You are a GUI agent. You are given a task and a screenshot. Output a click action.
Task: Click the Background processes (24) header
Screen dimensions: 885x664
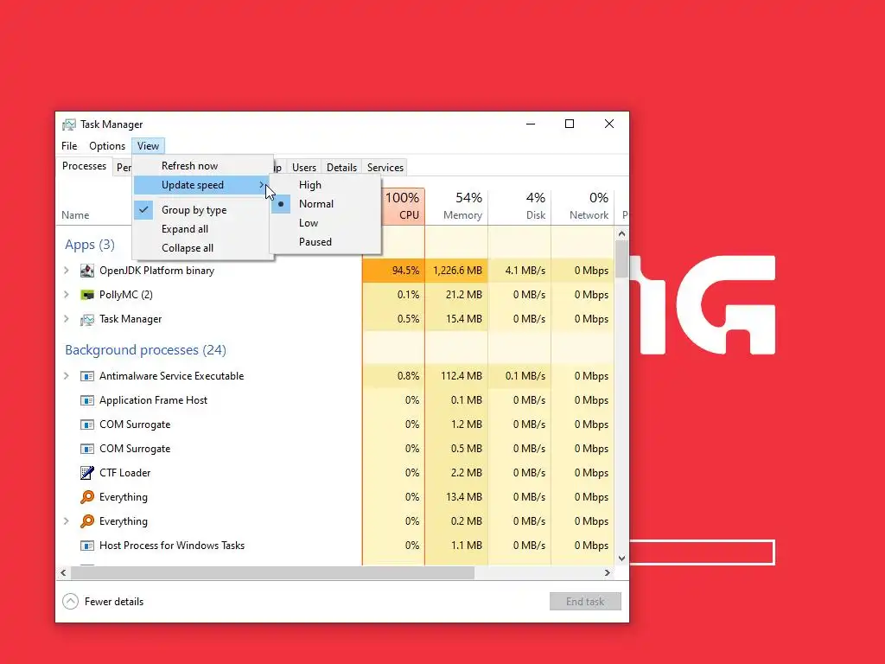click(145, 350)
